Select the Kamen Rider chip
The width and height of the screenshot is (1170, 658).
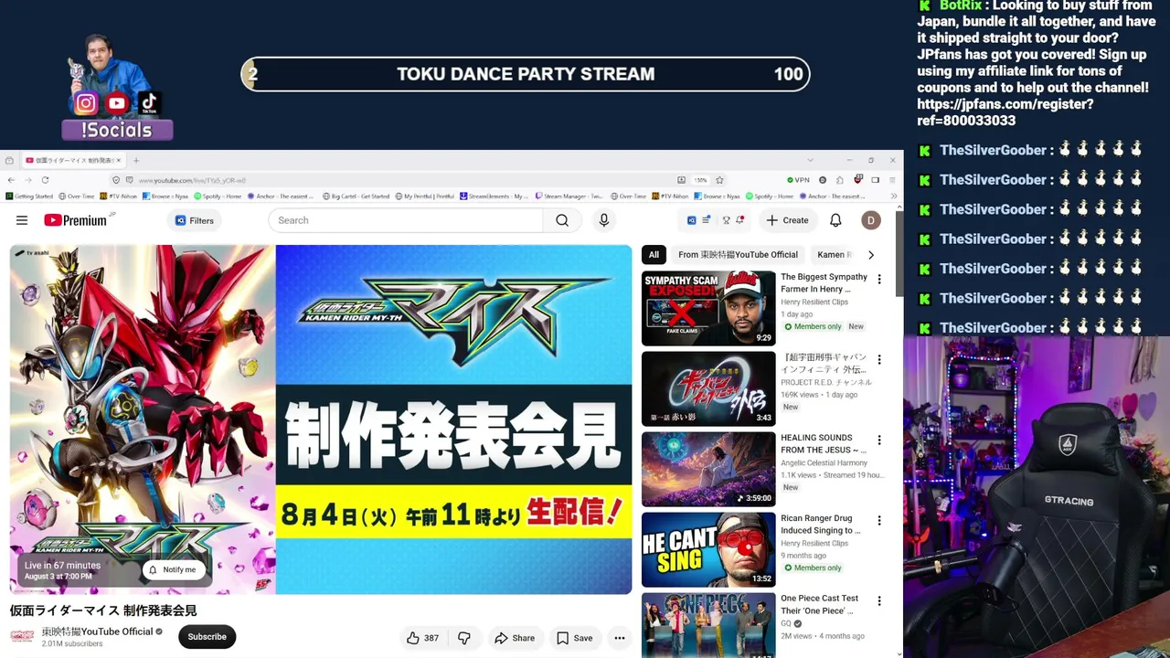[x=835, y=255]
